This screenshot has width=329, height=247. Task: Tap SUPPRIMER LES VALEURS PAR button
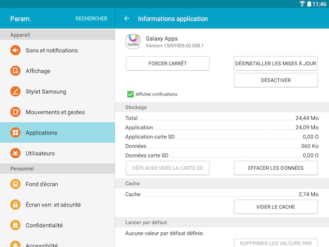[x=276, y=243]
